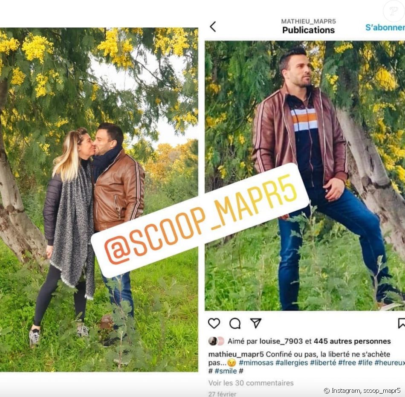Click the watermark logo in top corner
Viewport: 405px width, 397px height.
coord(393,11)
